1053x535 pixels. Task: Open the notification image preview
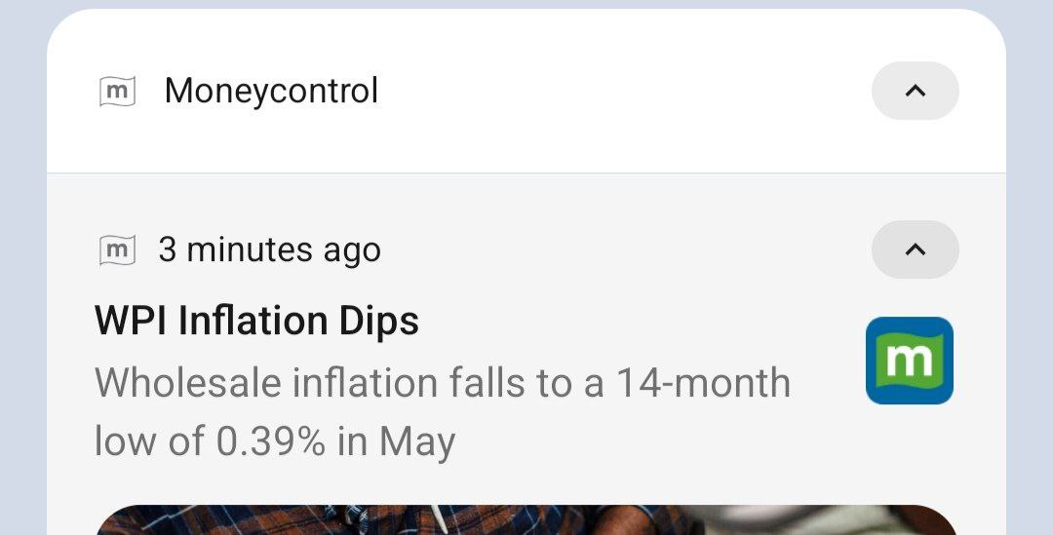[526, 520]
